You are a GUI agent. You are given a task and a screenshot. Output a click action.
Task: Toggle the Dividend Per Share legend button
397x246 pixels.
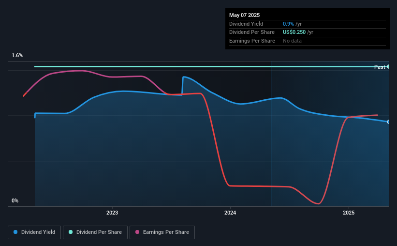tap(95, 232)
